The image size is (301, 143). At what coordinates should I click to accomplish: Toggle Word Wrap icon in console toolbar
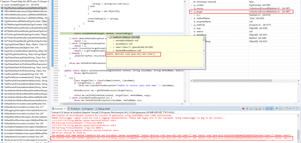coord(264,109)
